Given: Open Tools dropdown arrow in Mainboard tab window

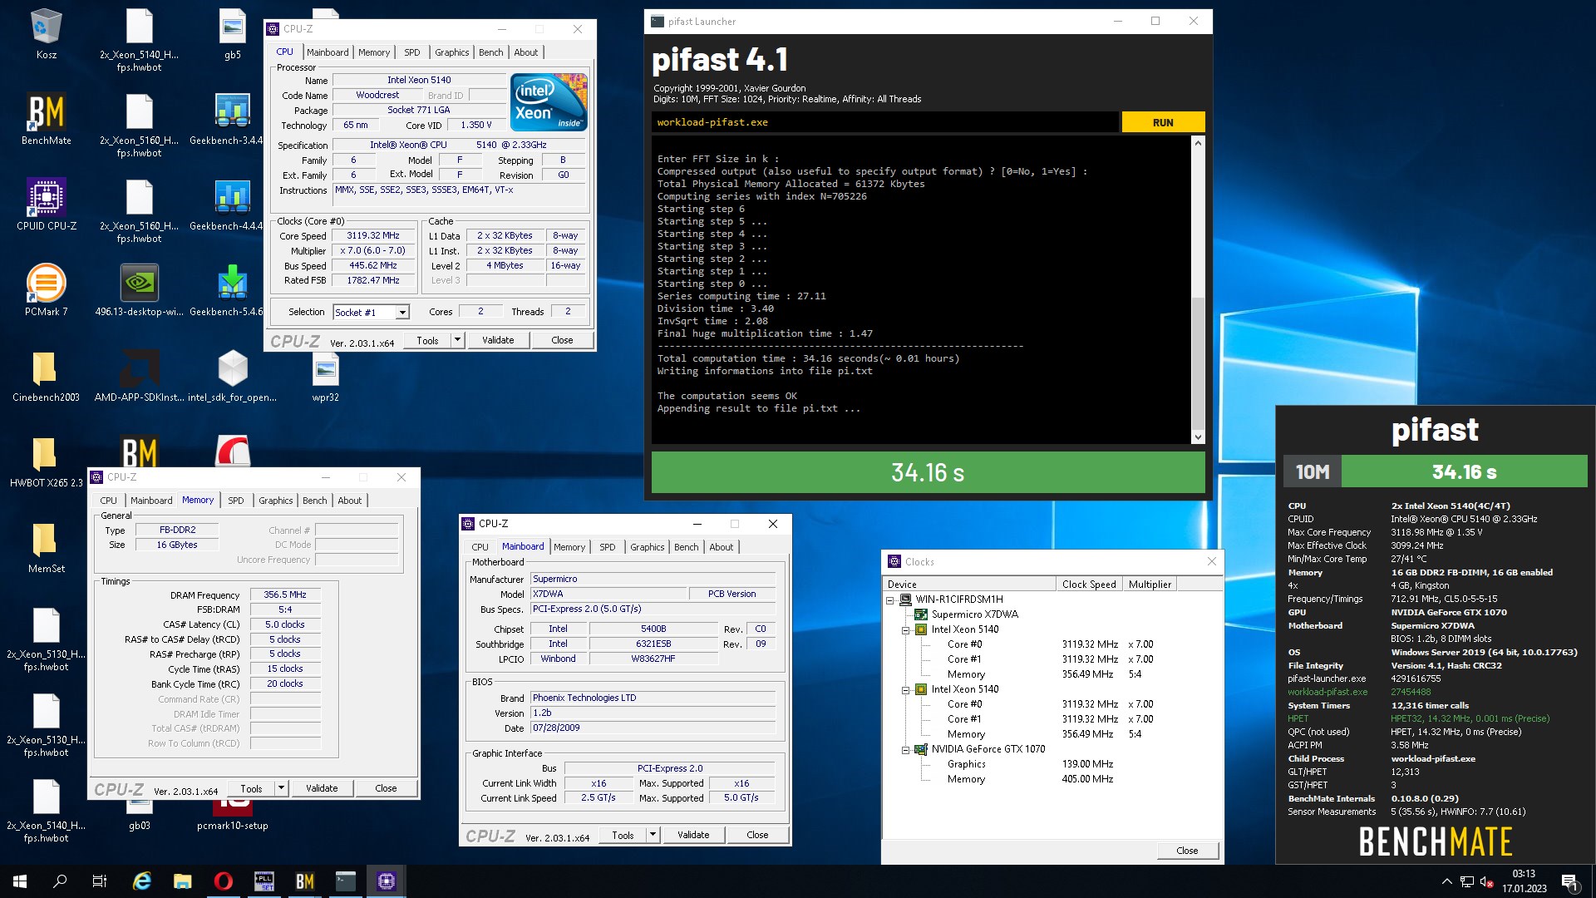Looking at the screenshot, I should [x=653, y=835].
